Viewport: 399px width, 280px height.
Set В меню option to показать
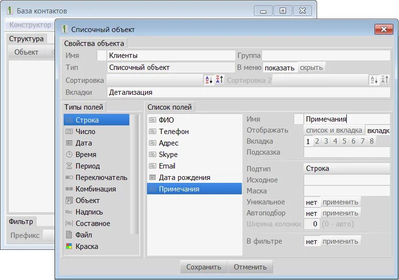coord(280,67)
